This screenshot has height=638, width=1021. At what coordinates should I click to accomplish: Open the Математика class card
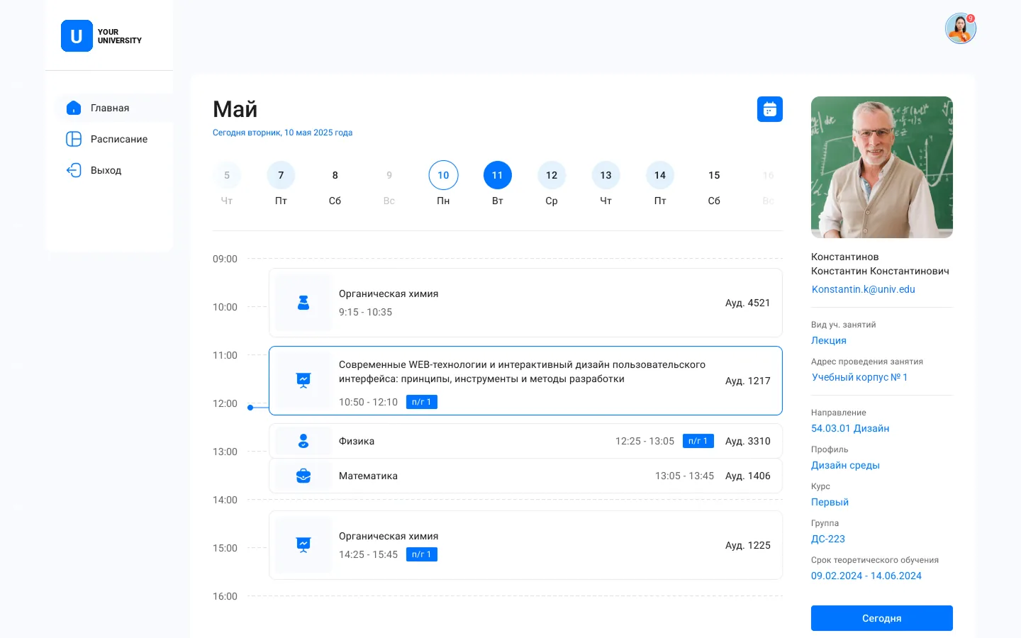[x=525, y=476]
